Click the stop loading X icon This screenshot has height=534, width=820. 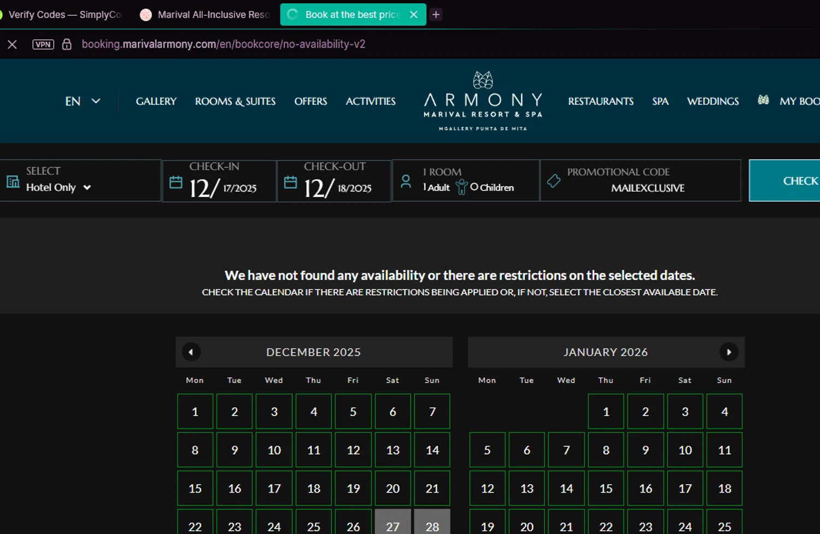coord(12,44)
